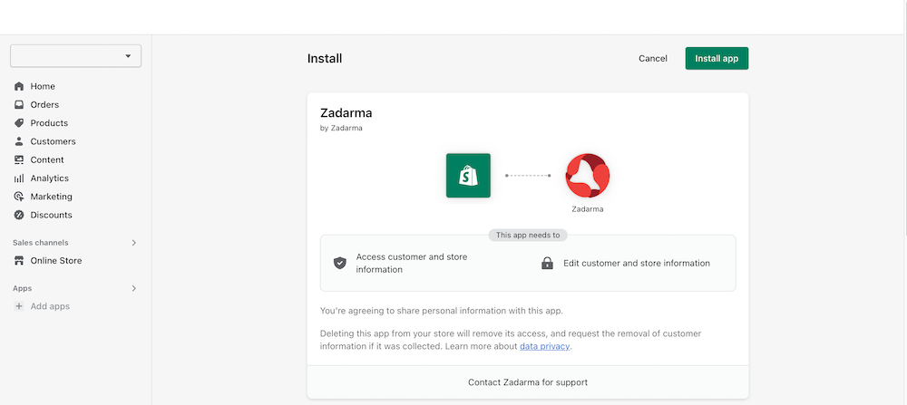Expand the Apps section chevron
Screen dimensions: 907x405
(134, 288)
